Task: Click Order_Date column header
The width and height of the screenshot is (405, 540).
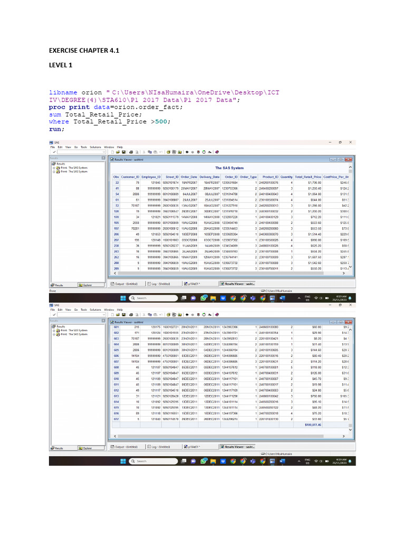Action: point(189,177)
